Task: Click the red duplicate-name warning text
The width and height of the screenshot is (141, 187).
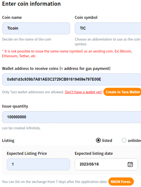Action: (67, 54)
